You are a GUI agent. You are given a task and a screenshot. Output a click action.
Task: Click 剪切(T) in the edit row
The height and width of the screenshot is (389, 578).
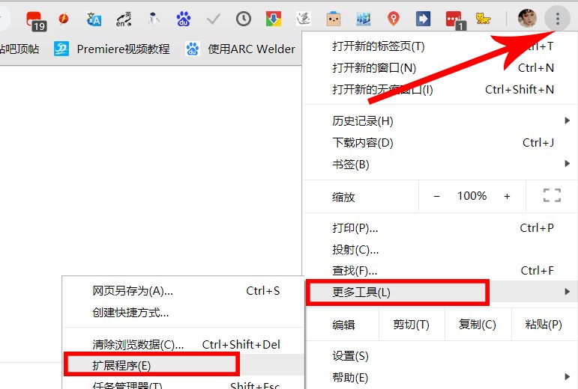pos(412,325)
